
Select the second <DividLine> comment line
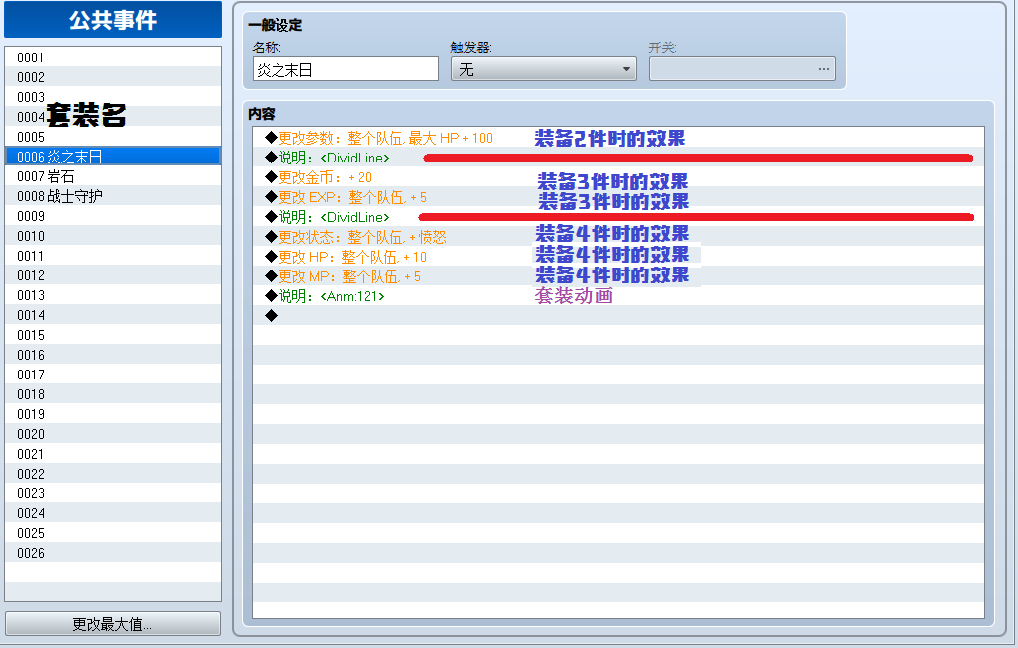pos(619,217)
